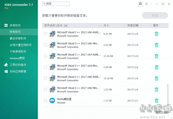Click the puzzle icon for 工具栏和插件
The image size is (173, 119).
(6, 65)
